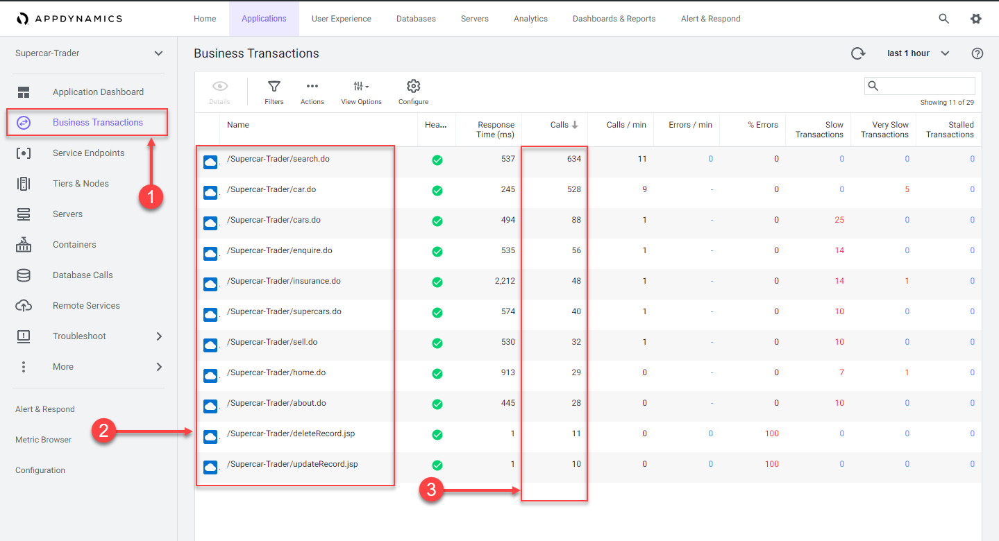The height and width of the screenshot is (541, 999).
Task: Click the 100 % Errors value for deleteRecord.jsp
Action: 771,433
